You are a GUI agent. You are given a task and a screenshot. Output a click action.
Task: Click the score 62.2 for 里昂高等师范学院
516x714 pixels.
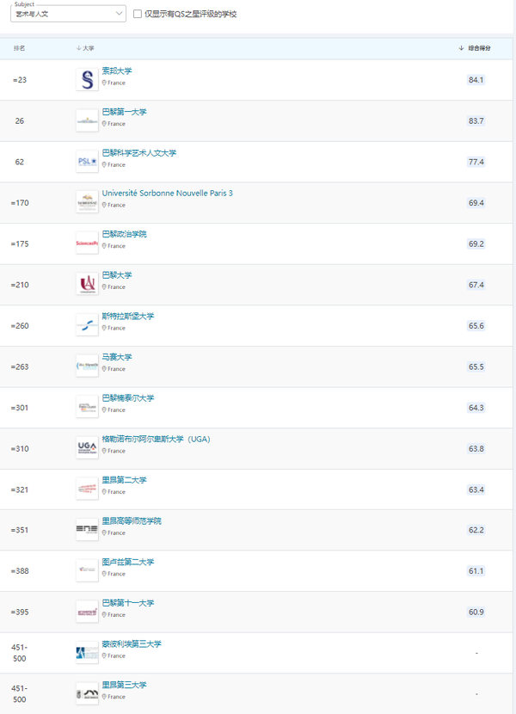coord(476,530)
